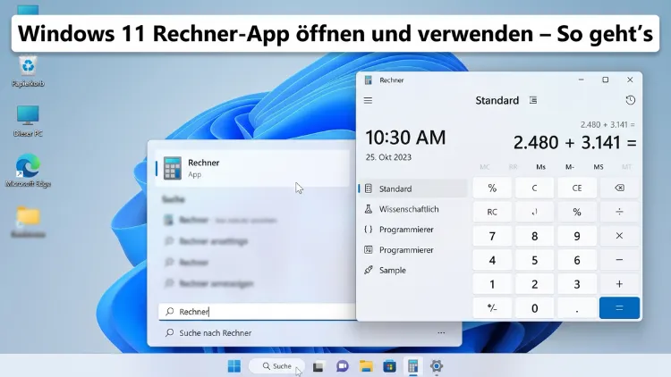Open the Rechner App search result
The image size is (671, 377).
252,169
